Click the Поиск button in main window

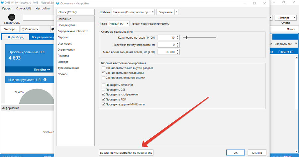click(291, 29)
